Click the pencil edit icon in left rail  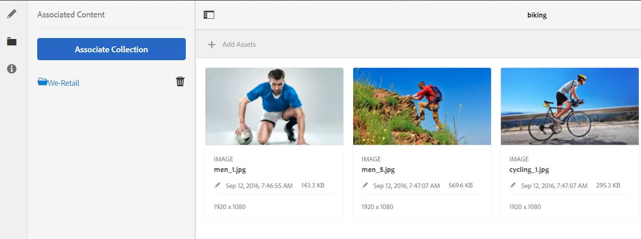11,14
